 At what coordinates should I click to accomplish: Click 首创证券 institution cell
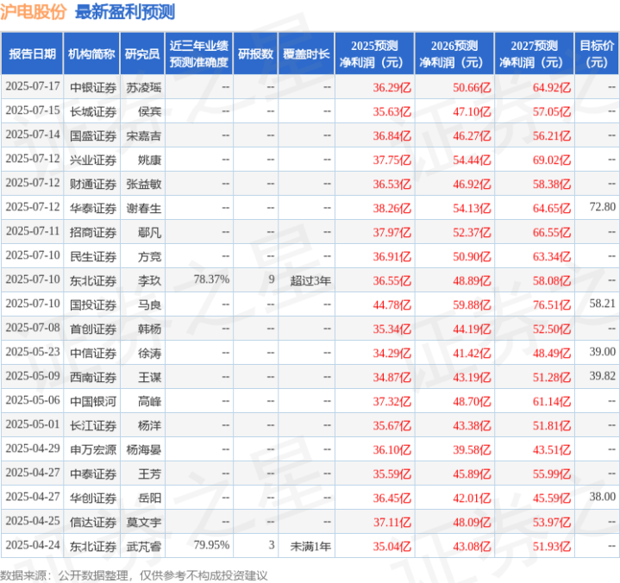93,329
